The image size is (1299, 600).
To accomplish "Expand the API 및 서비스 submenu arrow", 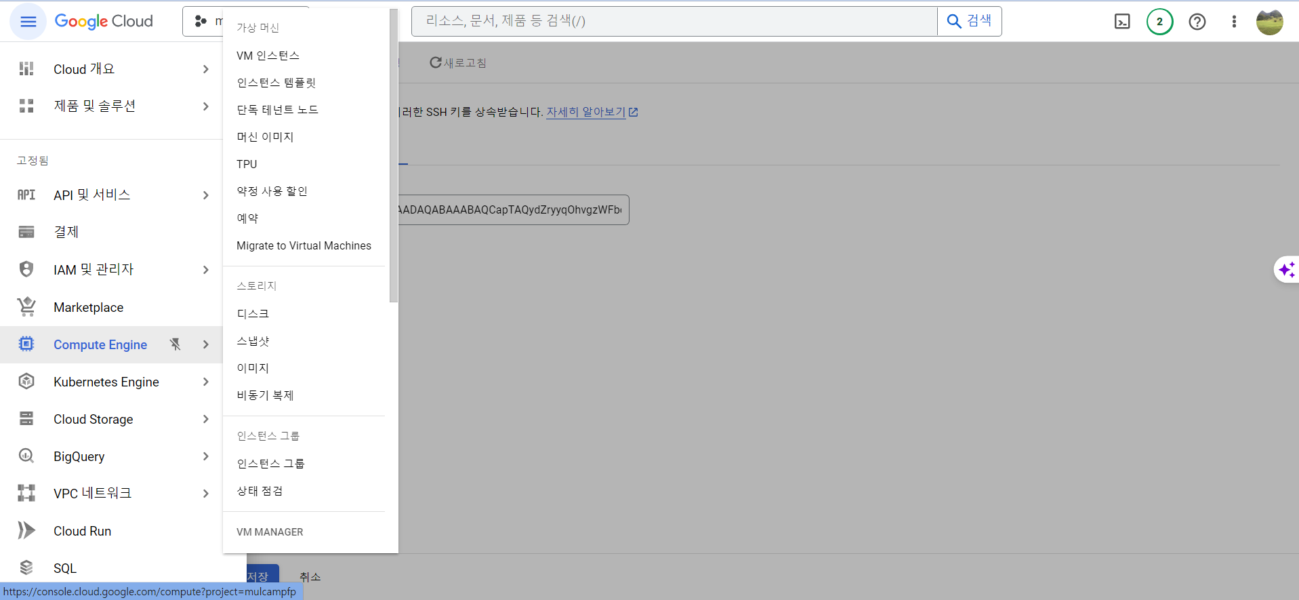I will [206, 195].
